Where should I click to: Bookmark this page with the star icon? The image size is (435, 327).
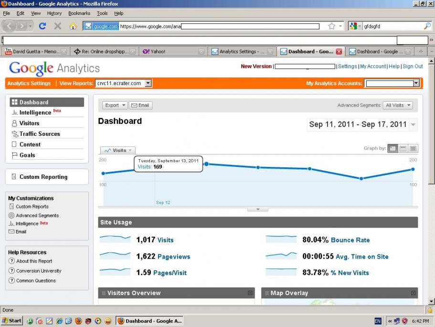[x=331, y=26]
